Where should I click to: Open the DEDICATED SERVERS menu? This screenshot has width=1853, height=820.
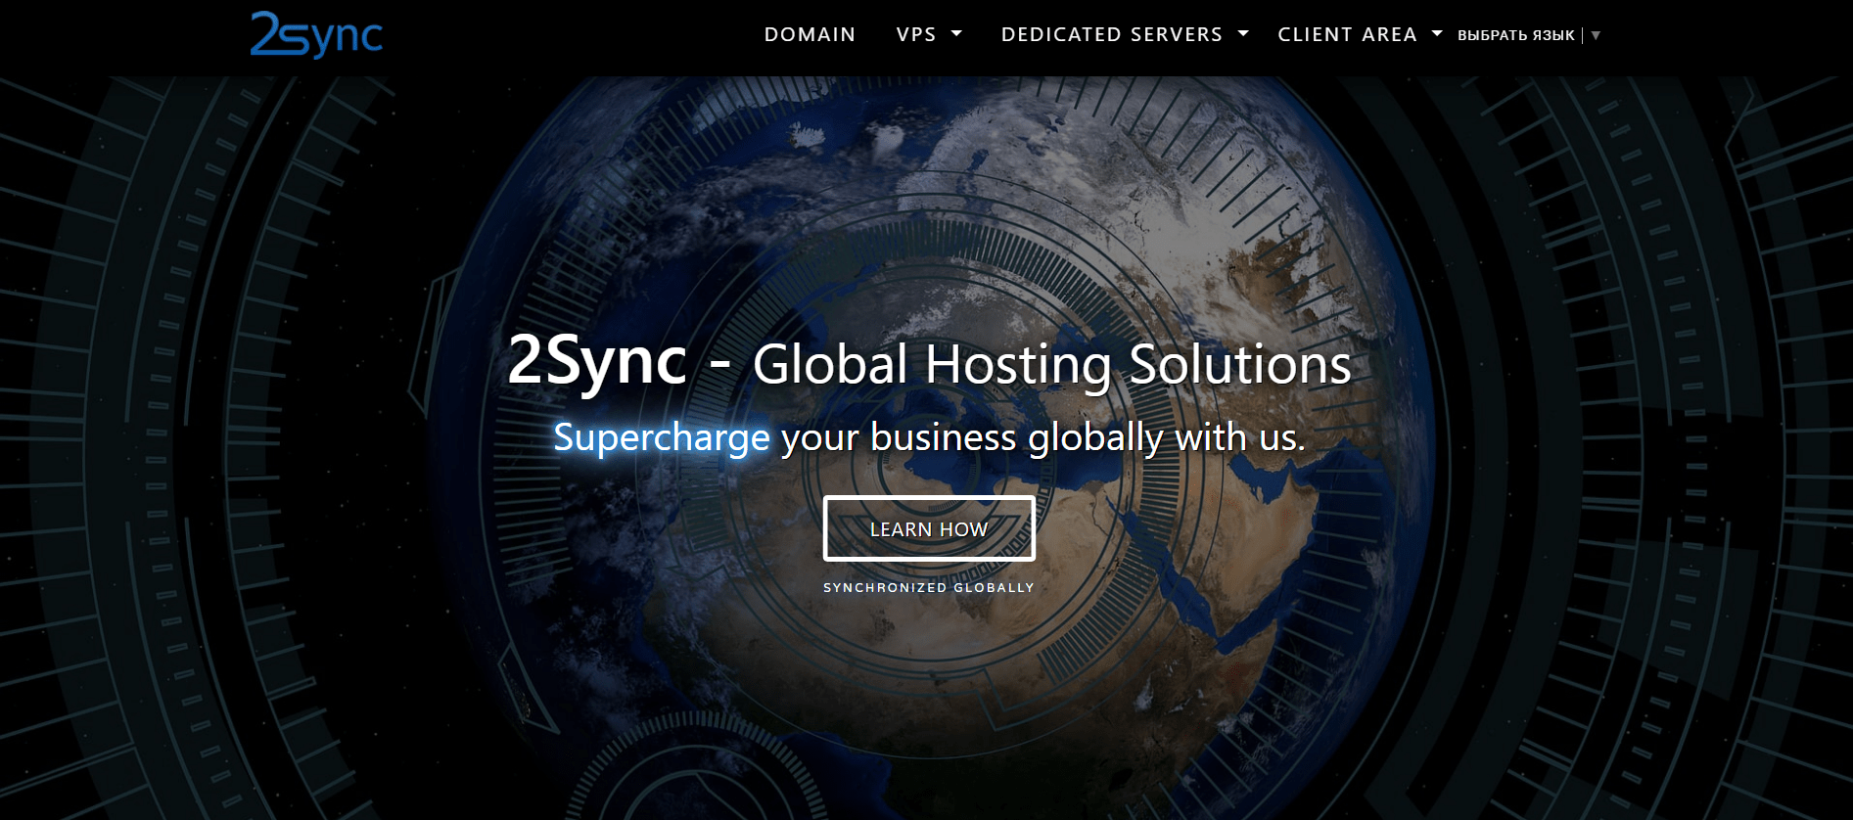click(1112, 34)
